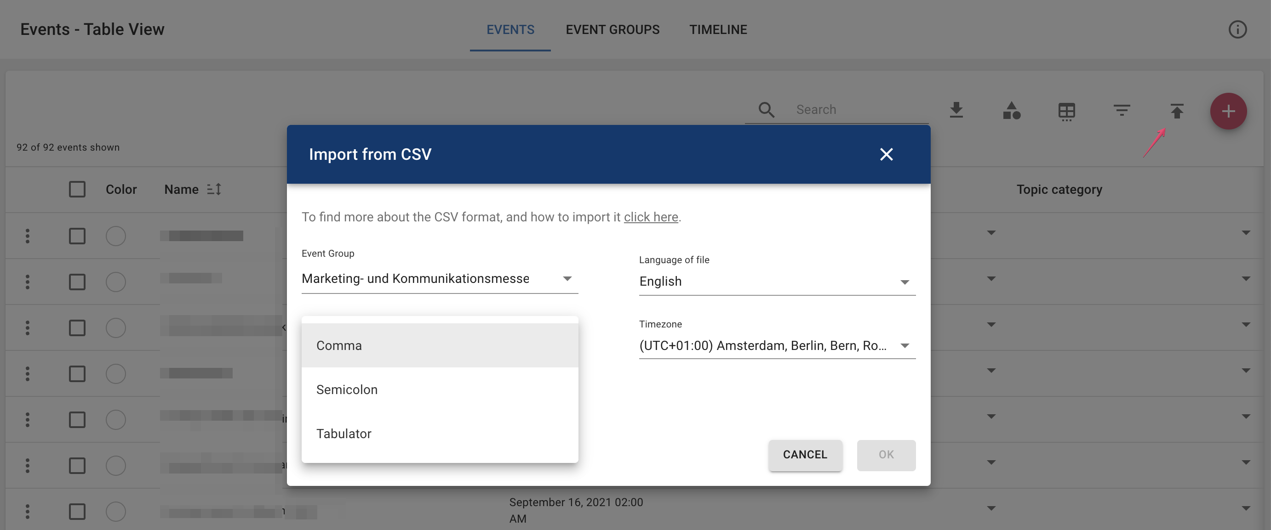Click the Color column header
This screenshot has height=530, width=1271.
pyautogui.click(x=121, y=189)
